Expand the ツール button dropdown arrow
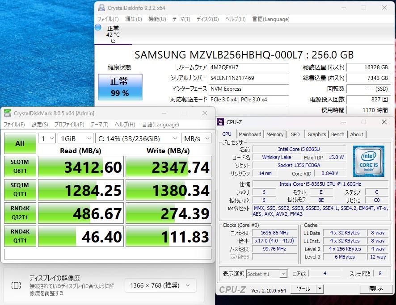 [320, 289]
